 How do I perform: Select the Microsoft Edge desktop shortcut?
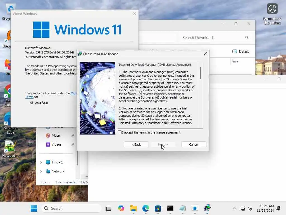point(10,124)
